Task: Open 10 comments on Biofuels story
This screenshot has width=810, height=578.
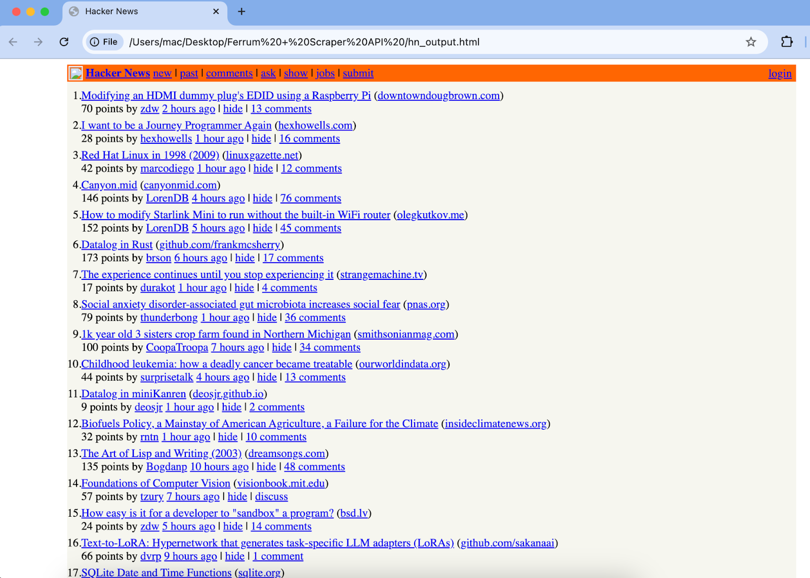Action: click(276, 437)
